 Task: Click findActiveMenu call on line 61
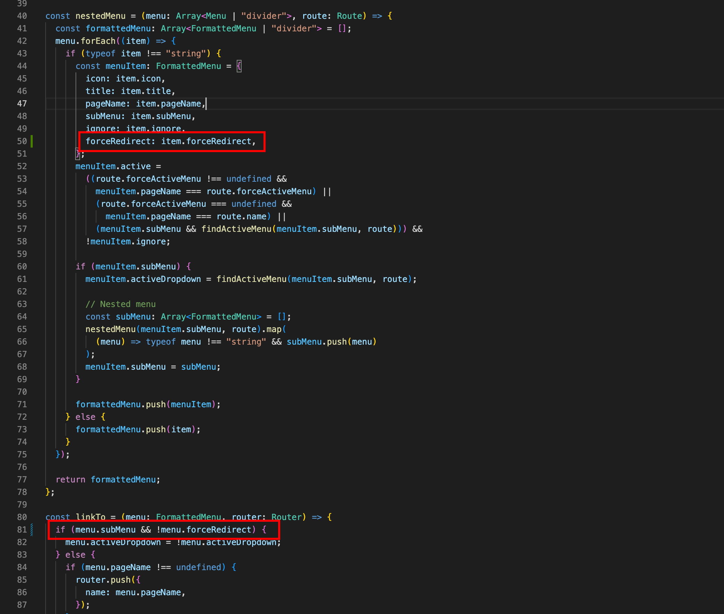tap(251, 279)
